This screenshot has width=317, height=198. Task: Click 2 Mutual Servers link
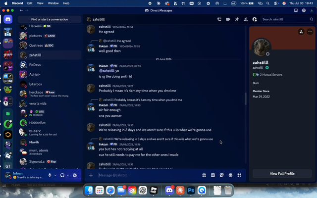point(267,75)
